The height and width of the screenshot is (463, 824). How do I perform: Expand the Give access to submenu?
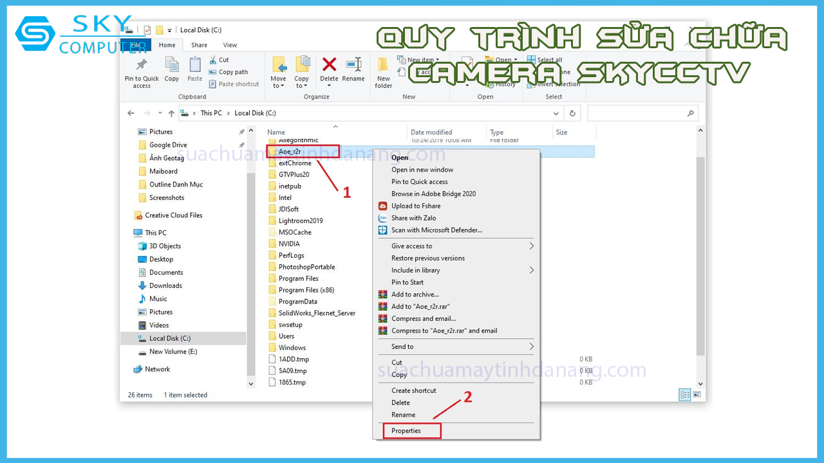pyautogui.click(x=532, y=246)
